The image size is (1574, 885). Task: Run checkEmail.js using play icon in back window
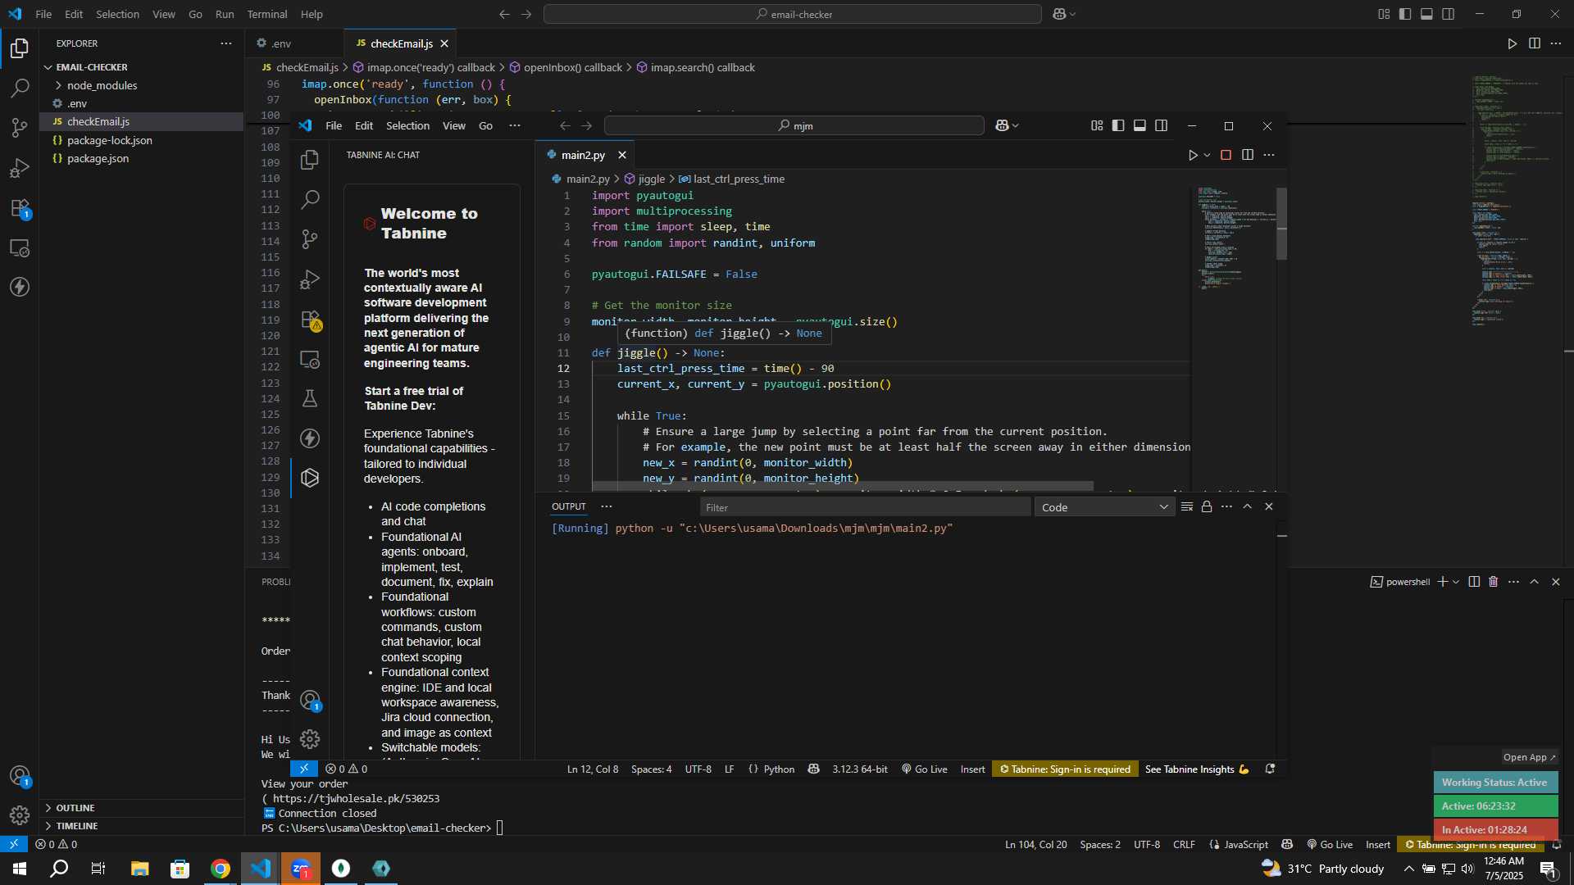pos(1513,43)
